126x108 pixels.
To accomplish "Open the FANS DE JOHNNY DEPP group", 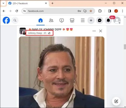I will pyautogui.click(x=51, y=29).
